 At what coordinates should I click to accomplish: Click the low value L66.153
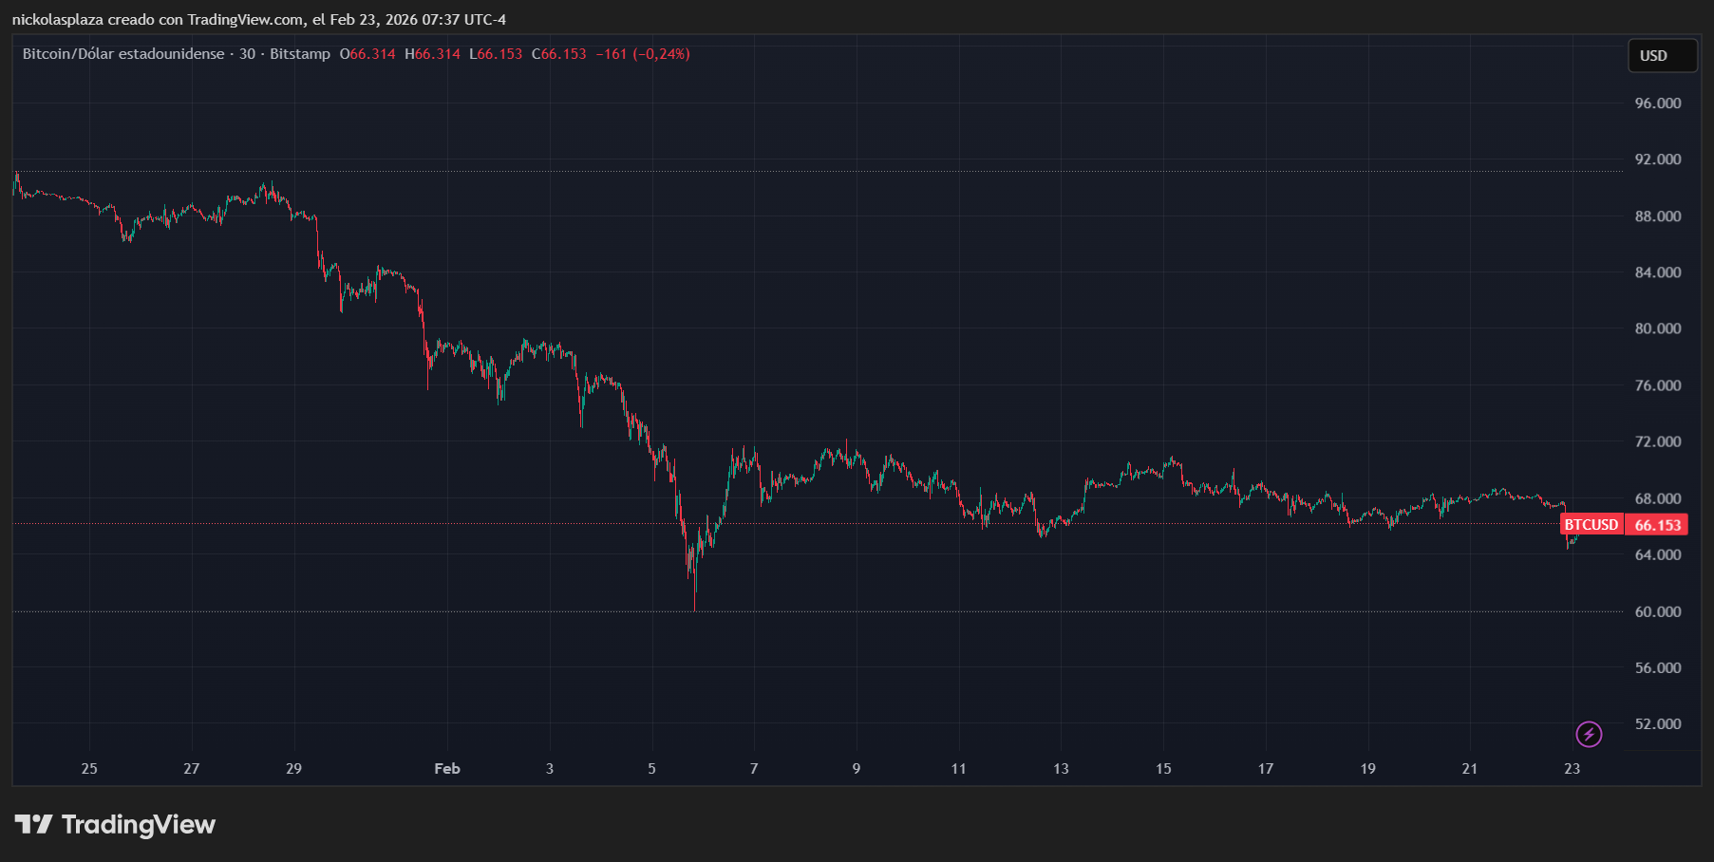click(496, 54)
